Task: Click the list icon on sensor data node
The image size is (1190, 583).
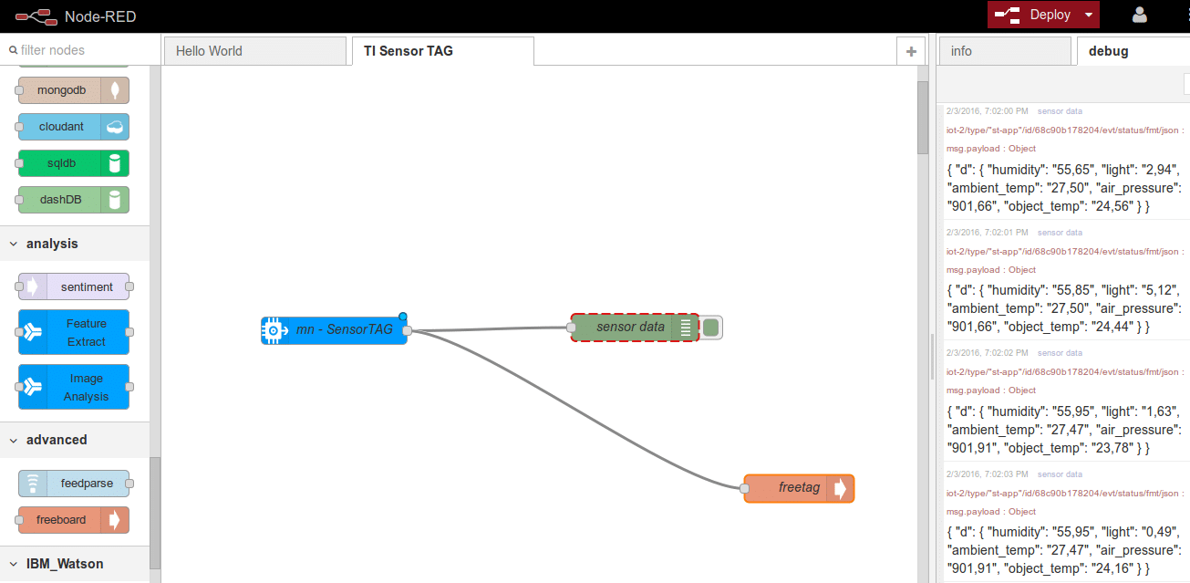Action: point(685,328)
